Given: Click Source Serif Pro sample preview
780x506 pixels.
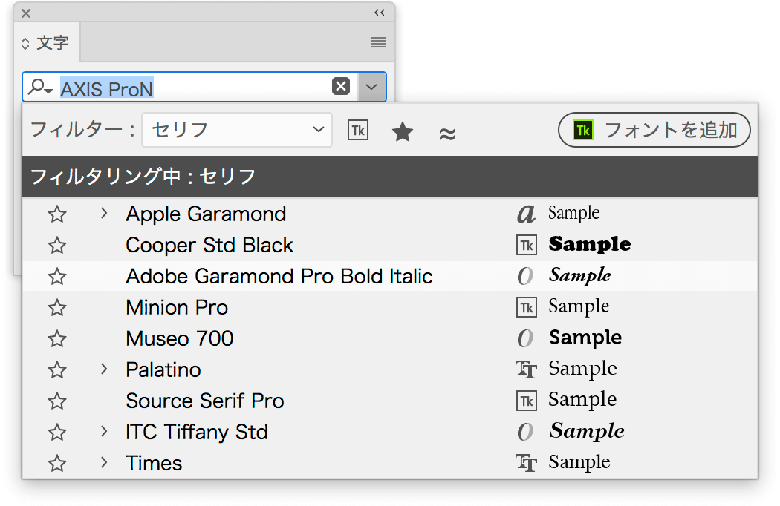Looking at the screenshot, I should (582, 400).
